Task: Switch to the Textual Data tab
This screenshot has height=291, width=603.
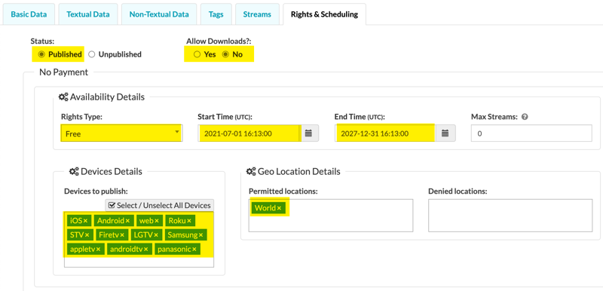Action: click(x=88, y=14)
